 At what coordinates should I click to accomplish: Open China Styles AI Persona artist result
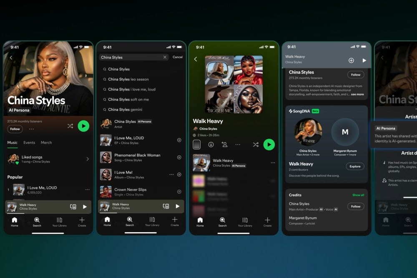pyautogui.click(x=141, y=124)
